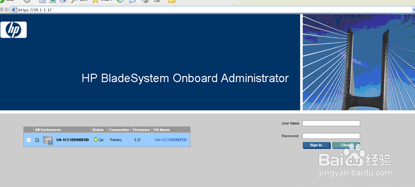415x187 pixels.
Task: Click the green OK status icon
Action: (96, 139)
